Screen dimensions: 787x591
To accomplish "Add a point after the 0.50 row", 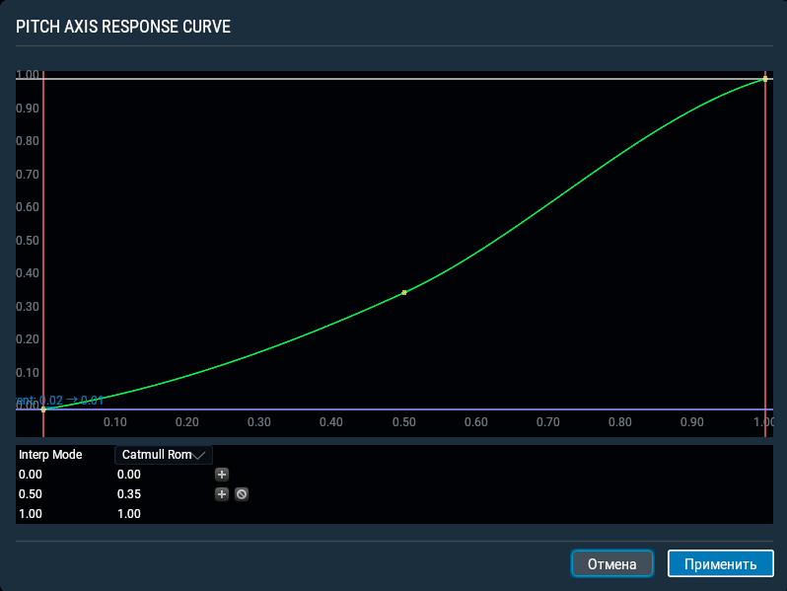I will coord(222,494).
